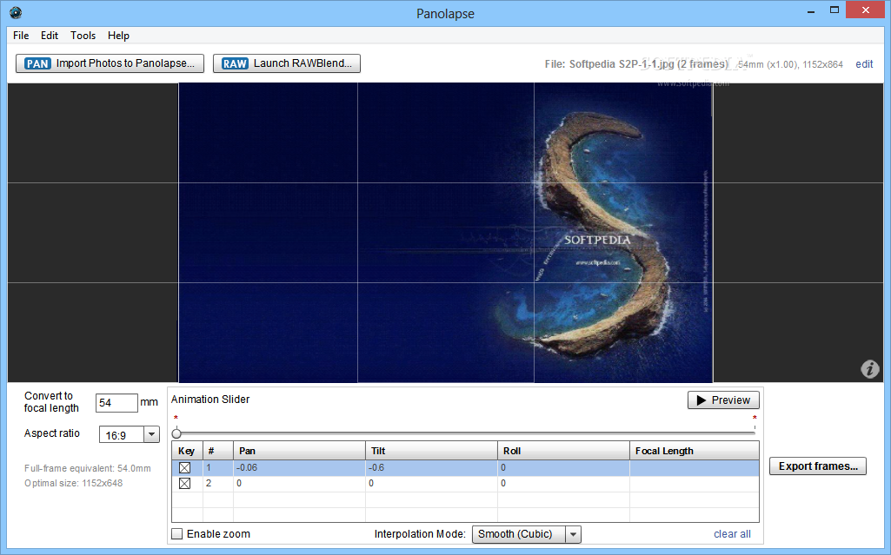Open the Interpolation Mode dropdown arrow
This screenshot has width=891, height=555.
click(x=573, y=534)
